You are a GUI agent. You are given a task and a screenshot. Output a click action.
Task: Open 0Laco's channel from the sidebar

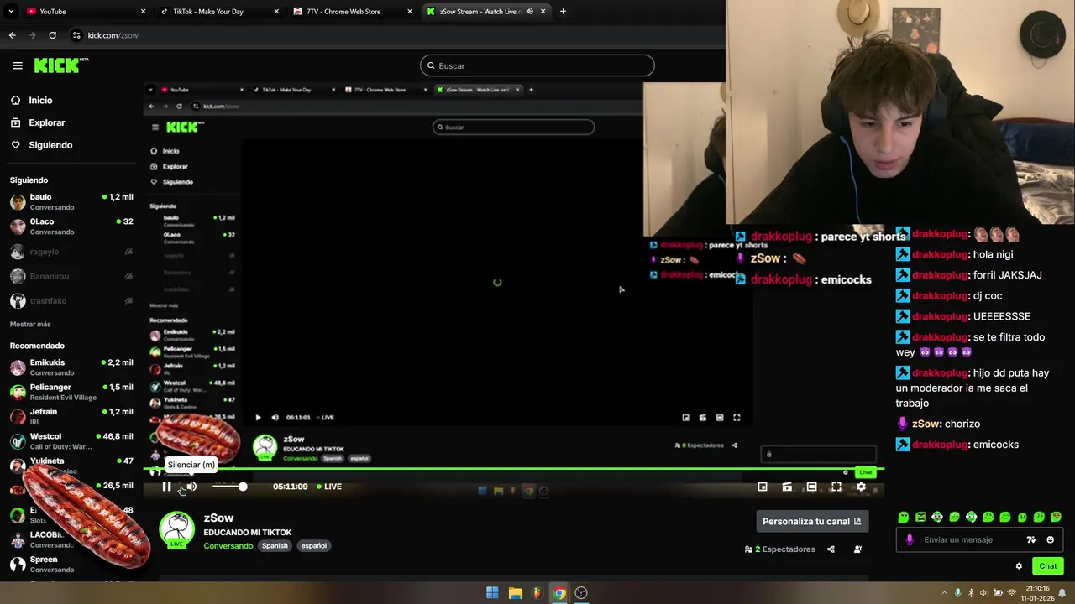pos(71,226)
